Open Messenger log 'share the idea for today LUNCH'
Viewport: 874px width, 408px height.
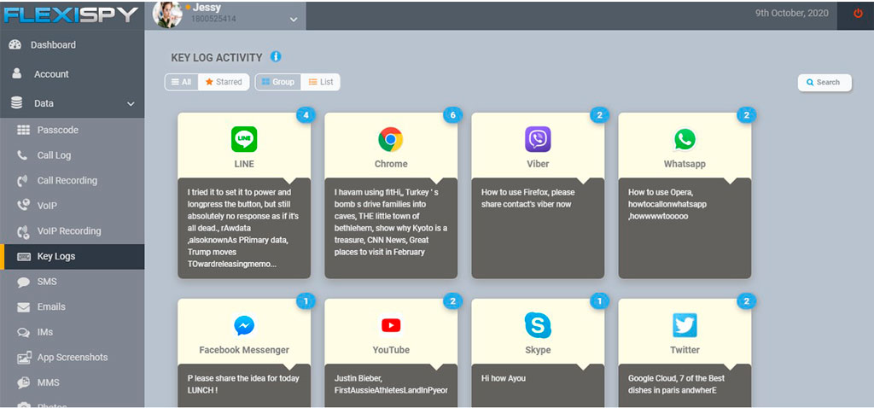coord(243,386)
